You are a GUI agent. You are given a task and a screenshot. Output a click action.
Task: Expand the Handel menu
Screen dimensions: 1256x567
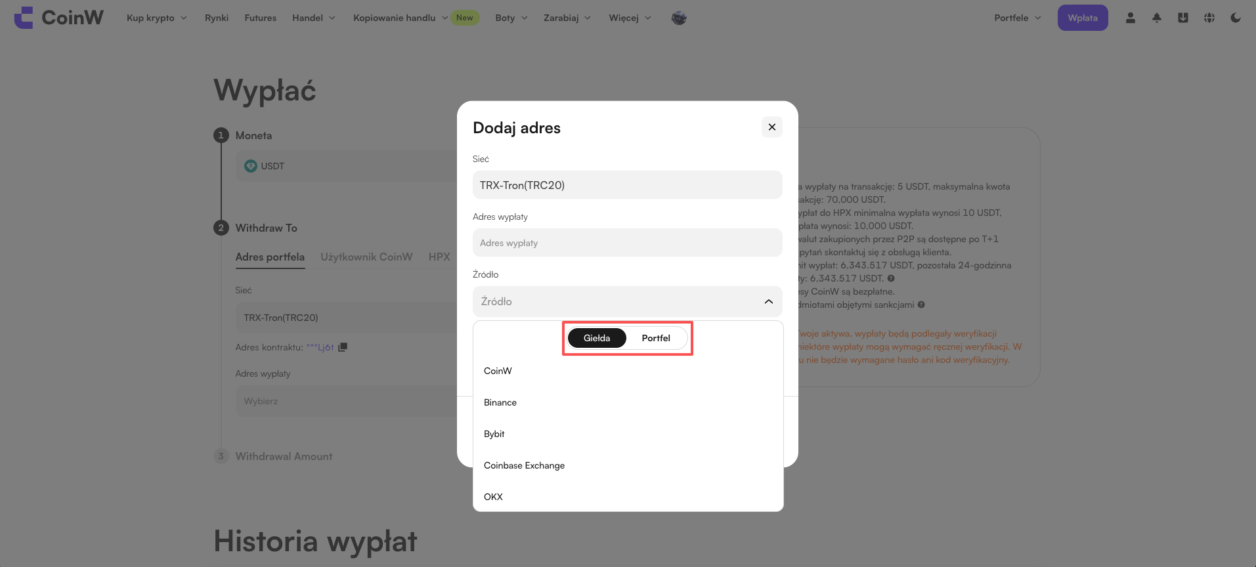click(314, 18)
